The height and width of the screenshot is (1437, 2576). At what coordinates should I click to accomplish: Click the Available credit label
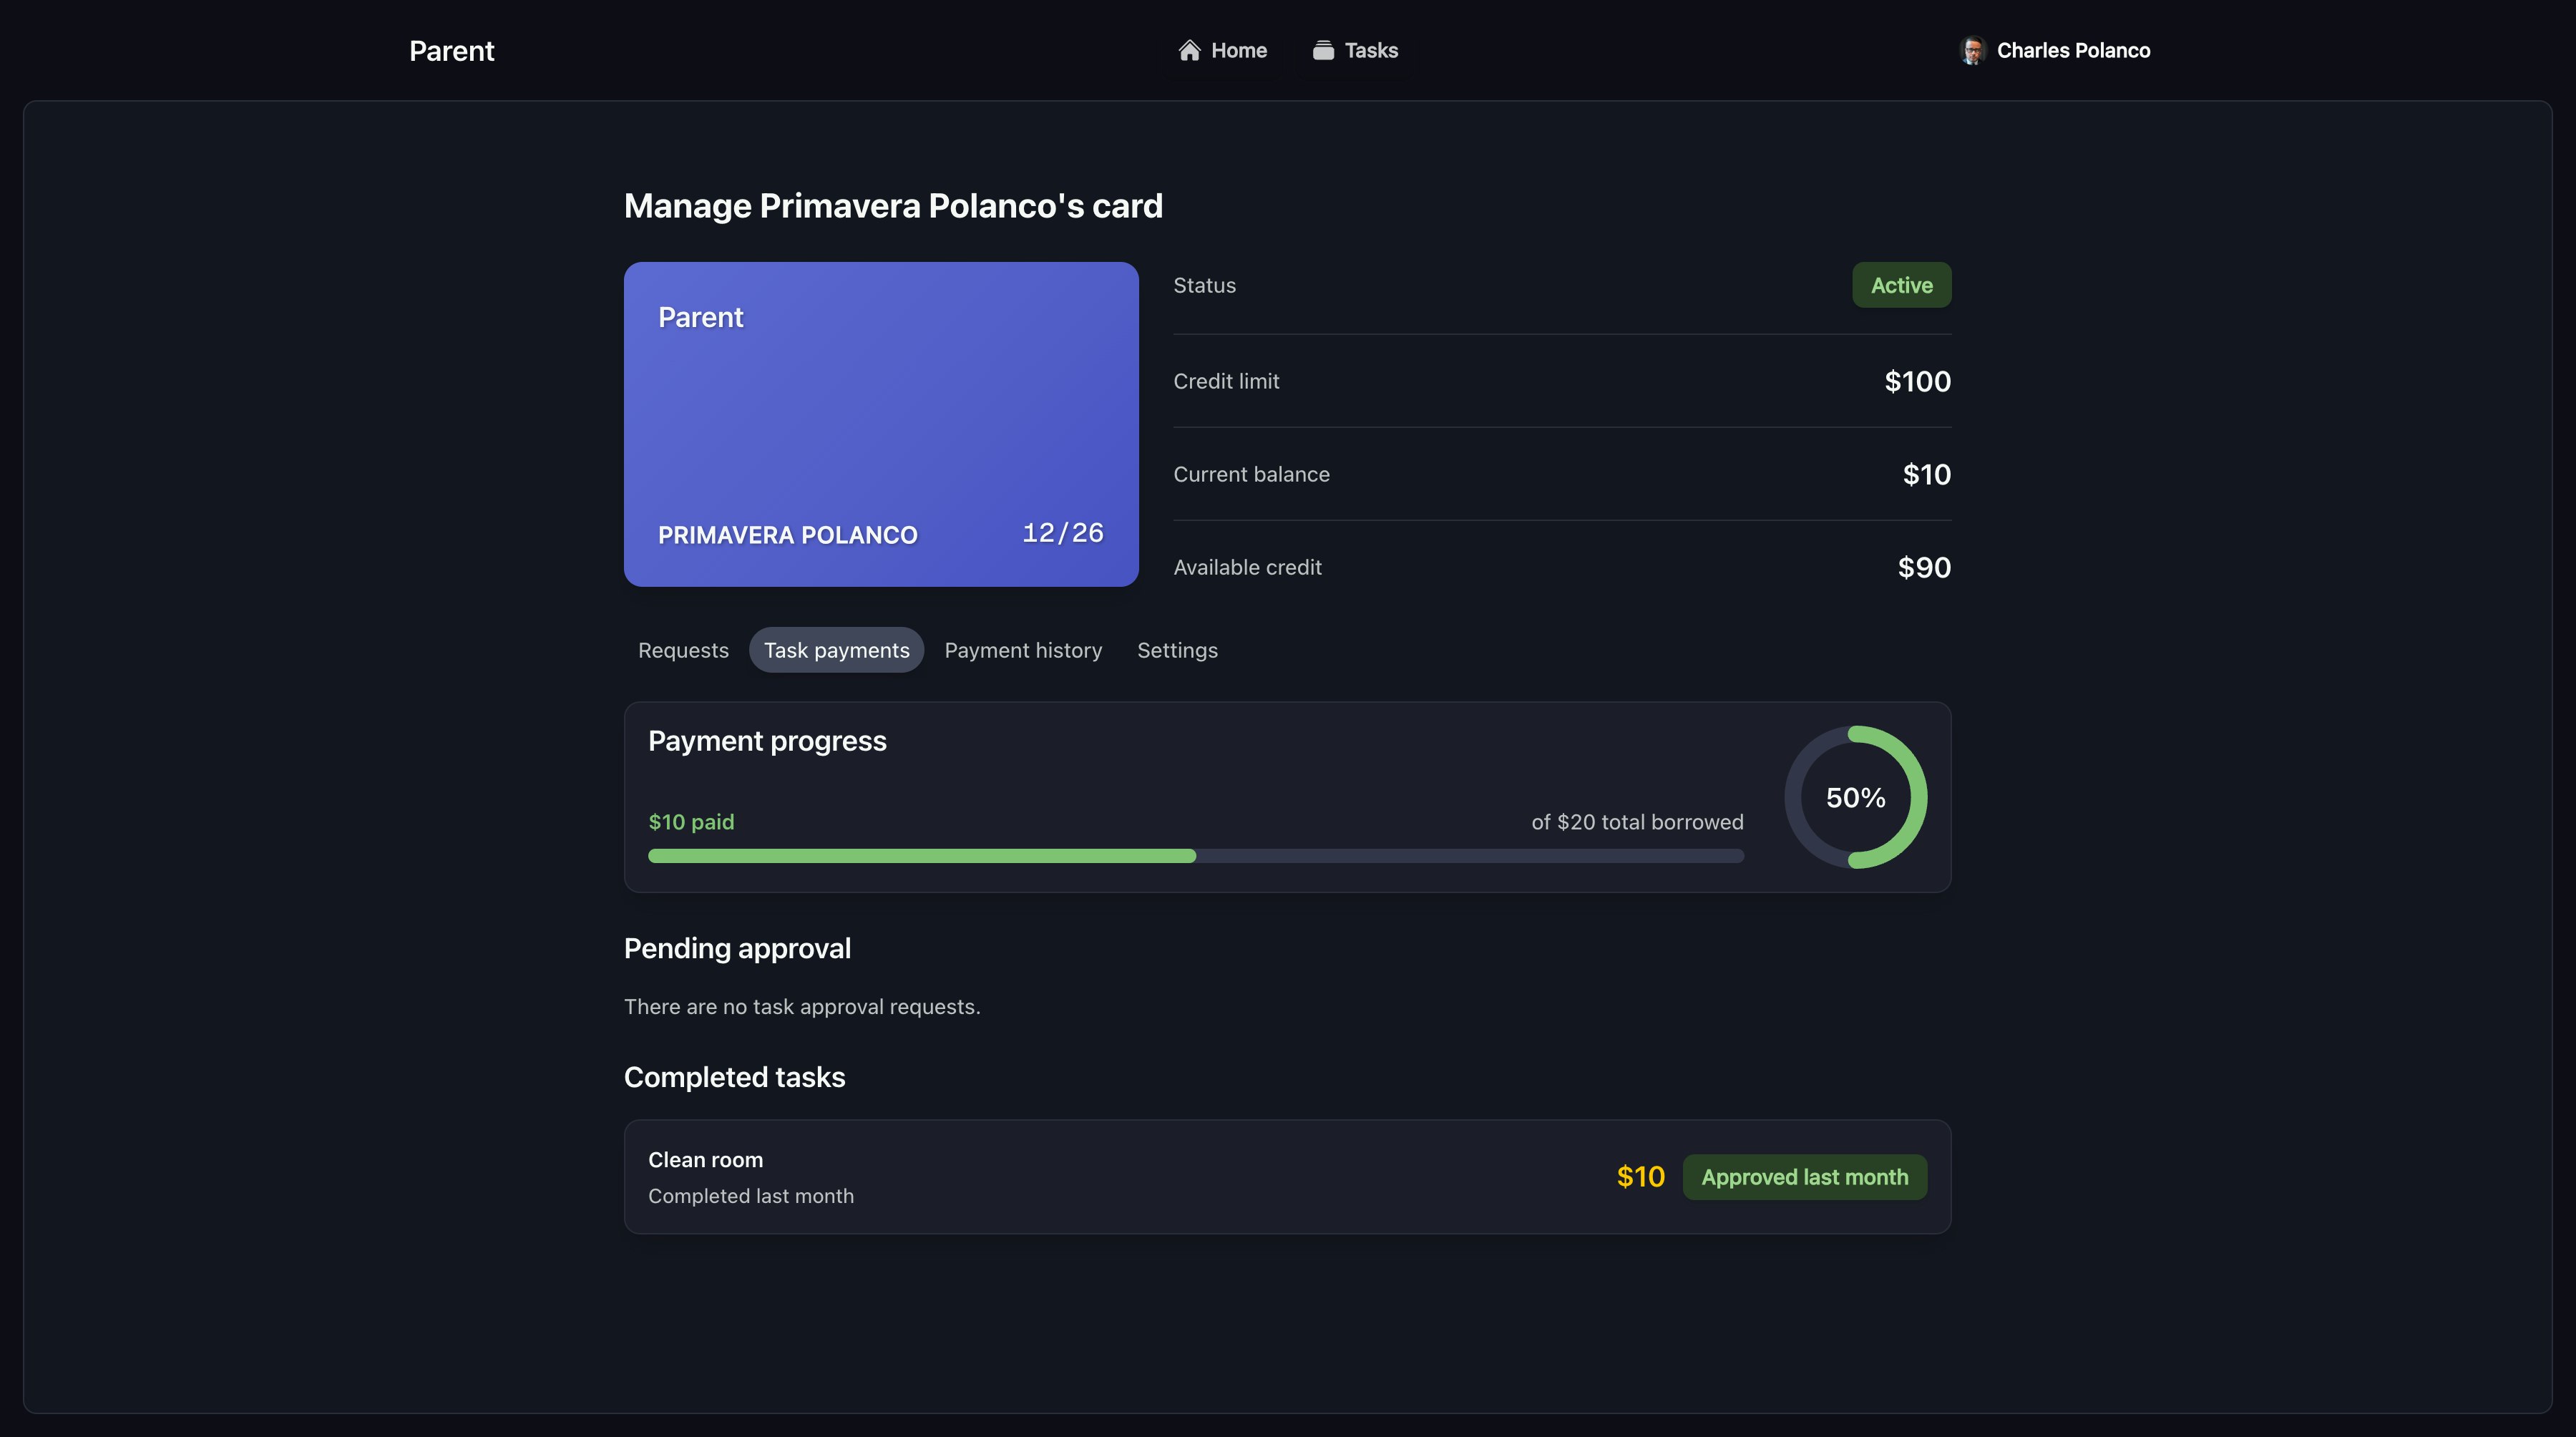[1247, 567]
